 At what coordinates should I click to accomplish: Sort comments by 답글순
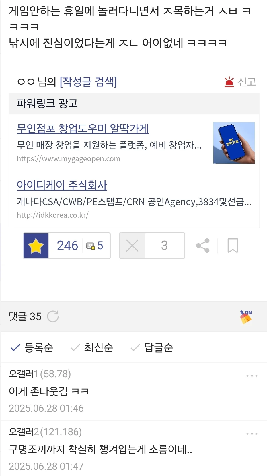click(x=152, y=347)
